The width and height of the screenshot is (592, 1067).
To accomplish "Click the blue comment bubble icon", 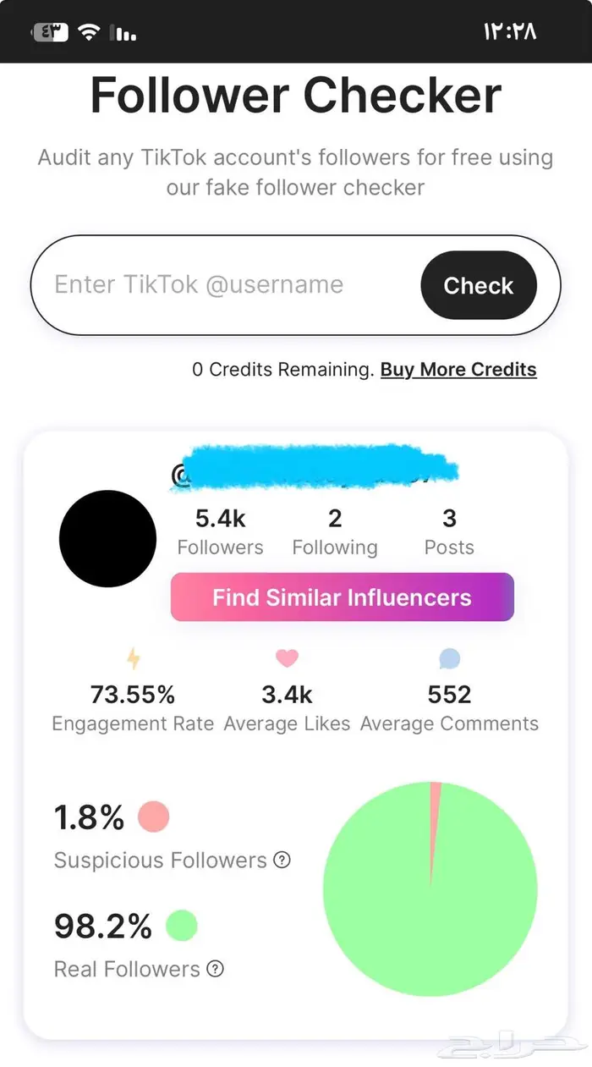I will (x=449, y=657).
